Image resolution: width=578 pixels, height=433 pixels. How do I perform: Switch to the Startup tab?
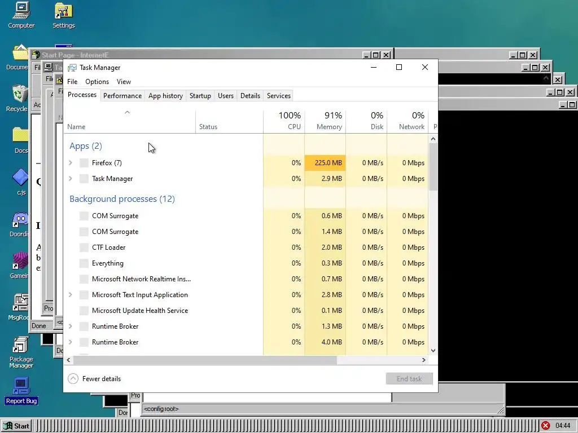pyautogui.click(x=200, y=96)
